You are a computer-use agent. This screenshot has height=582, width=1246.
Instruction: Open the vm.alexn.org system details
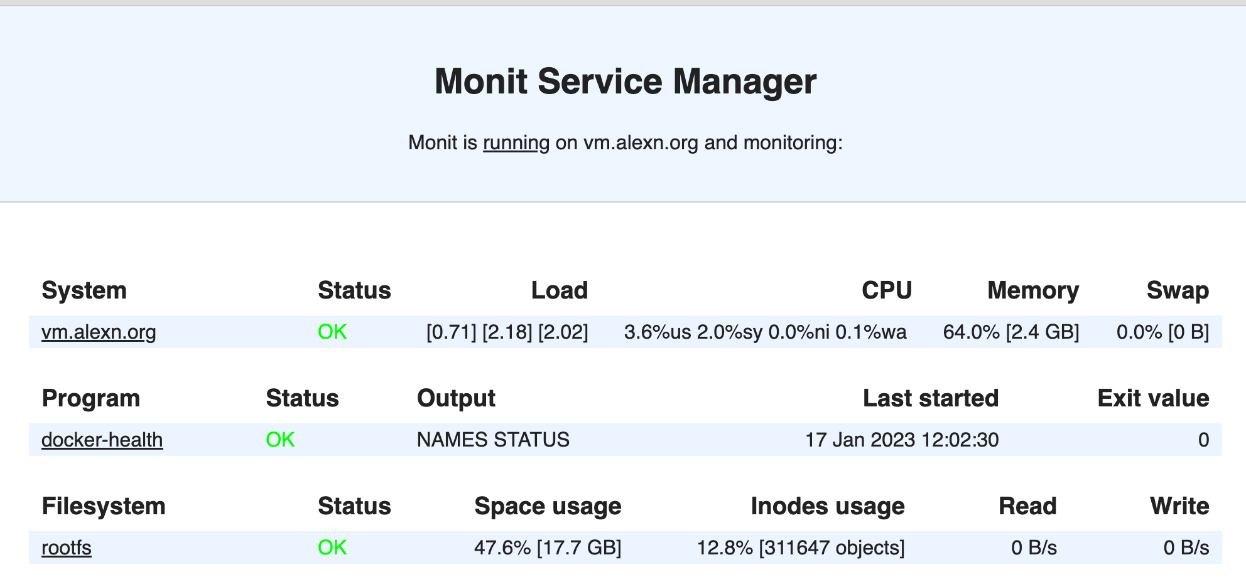(97, 332)
